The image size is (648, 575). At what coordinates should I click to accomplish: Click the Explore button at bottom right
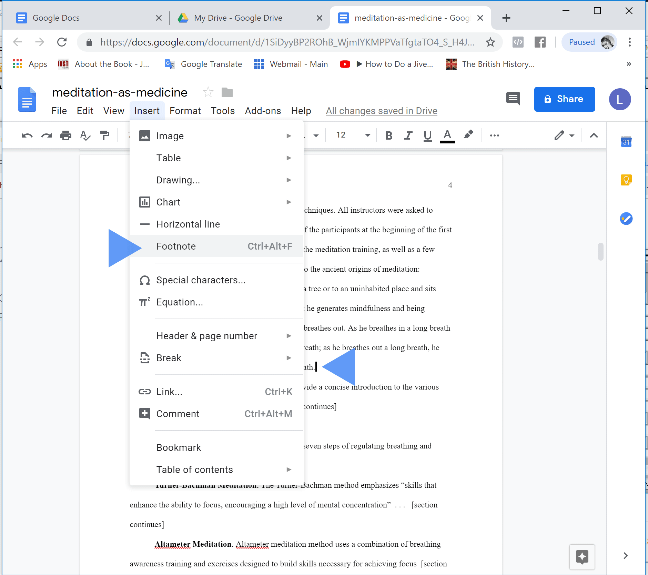582,557
